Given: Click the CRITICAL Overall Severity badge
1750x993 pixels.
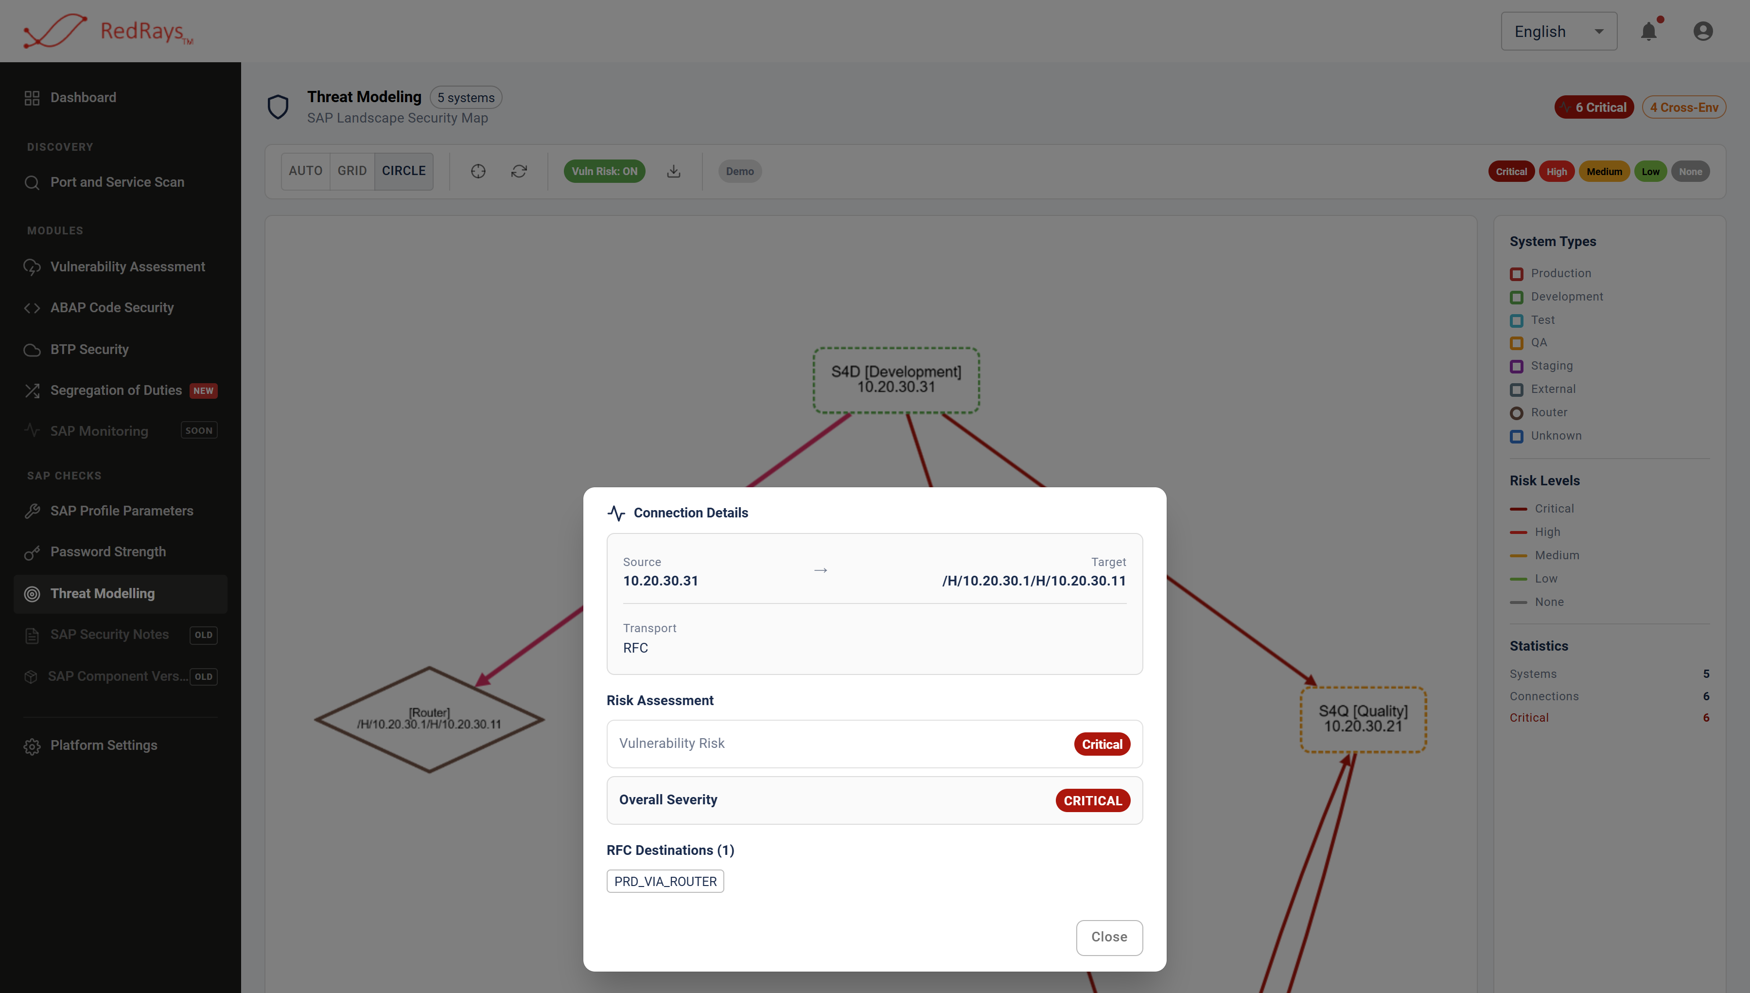Looking at the screenshot, I should [1093, 801].
